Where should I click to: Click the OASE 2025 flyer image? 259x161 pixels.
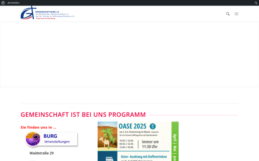click(138, 141)
